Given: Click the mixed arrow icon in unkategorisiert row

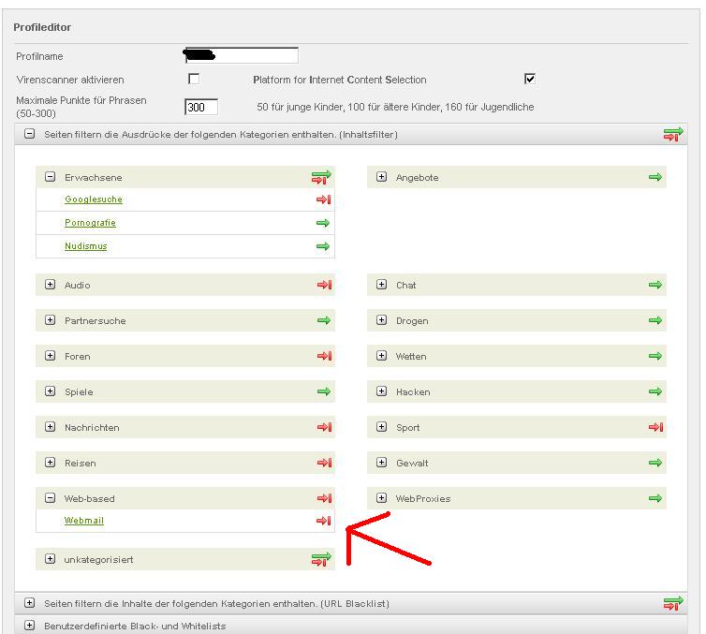Looking at the screenshot, I should click(x=321, y=559).
